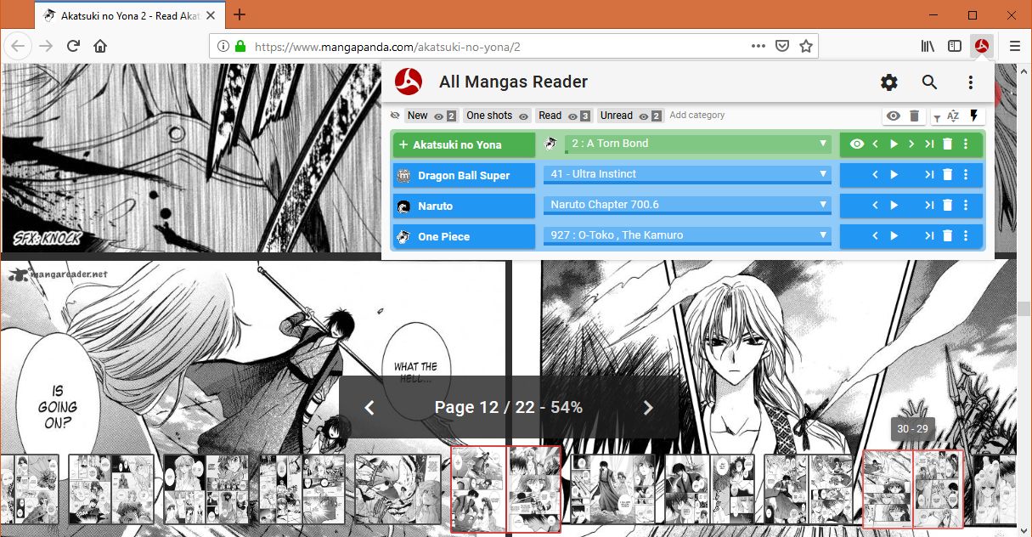
Task: Play next Dragon Ball Super chapter
Action: click(x=894, y=174)
